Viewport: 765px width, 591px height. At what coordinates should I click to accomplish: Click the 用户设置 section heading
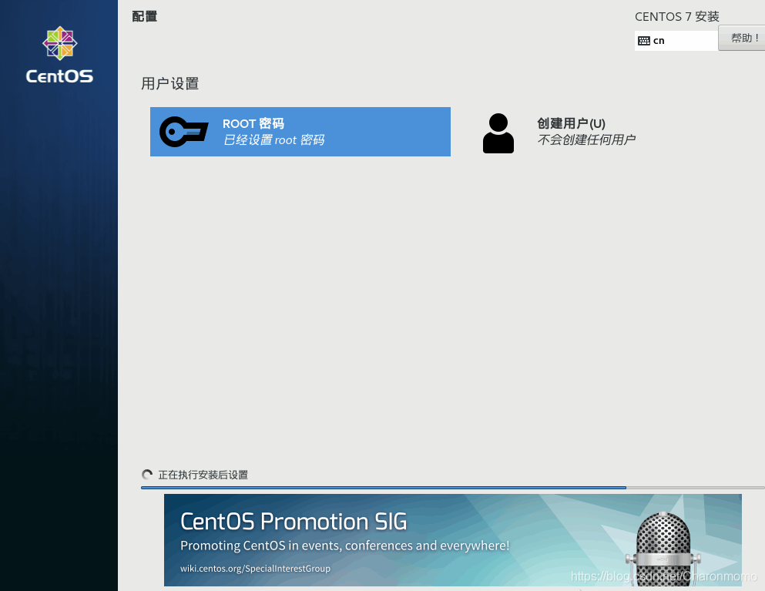click(169, 83)
